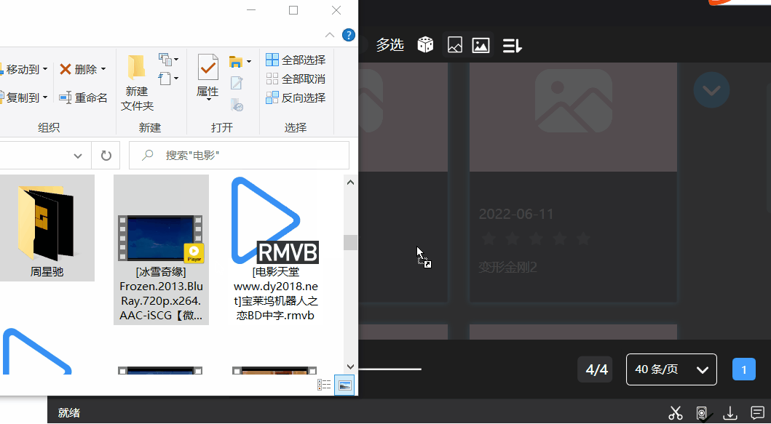Open the sort order icon
Viewport: 771px width, 424px height.
click(x=513, y=45)
